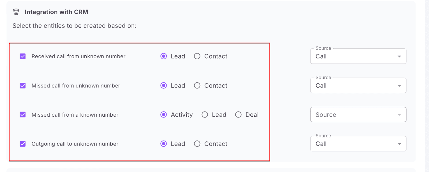Select Lead for Outgoing call to unknown number
The width and height of the screenshot is (429, 172).
[x=164, y=144]
